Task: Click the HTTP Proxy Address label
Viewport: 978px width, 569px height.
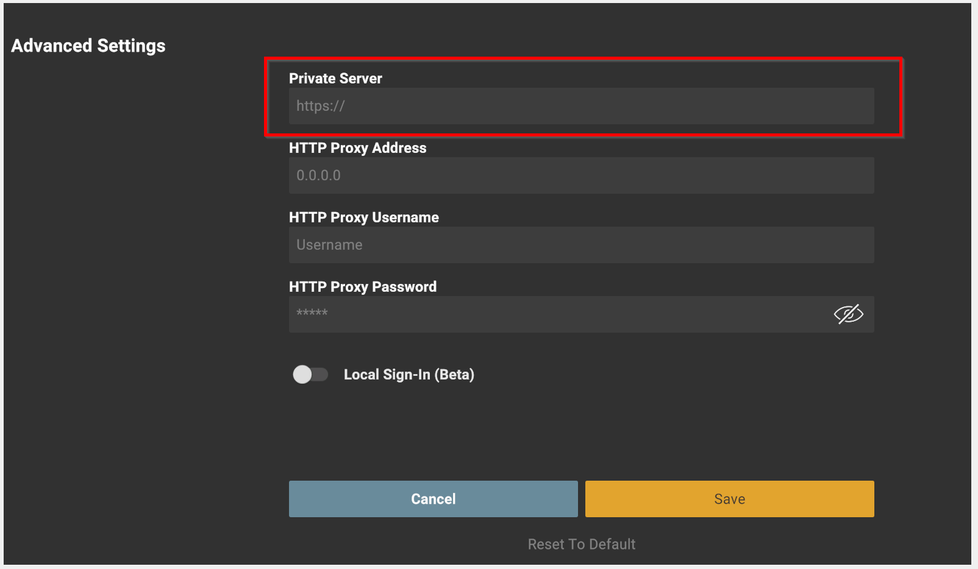Action: 357,148
